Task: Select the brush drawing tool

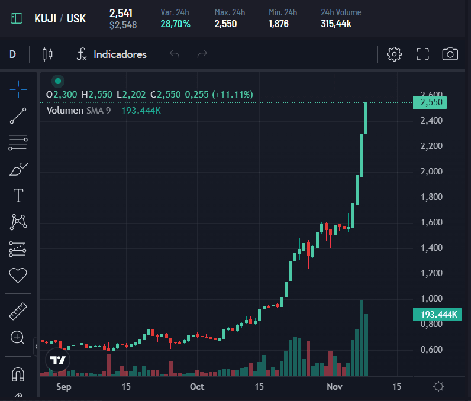Action: pos(18,169)
